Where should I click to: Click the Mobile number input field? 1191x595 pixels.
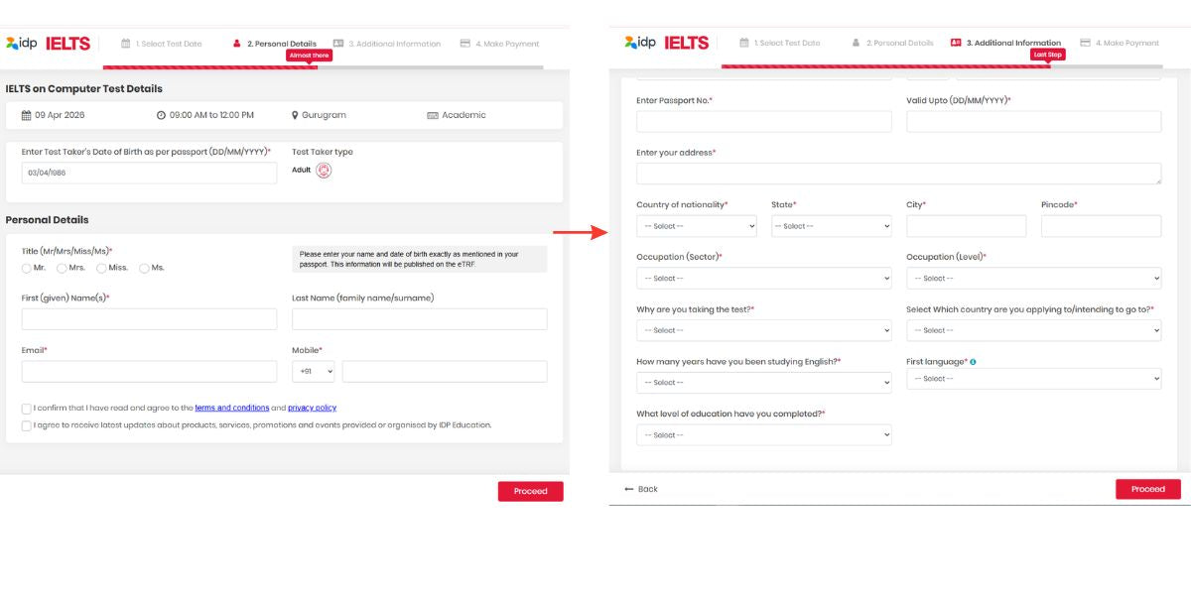click(x=445, y=371)
